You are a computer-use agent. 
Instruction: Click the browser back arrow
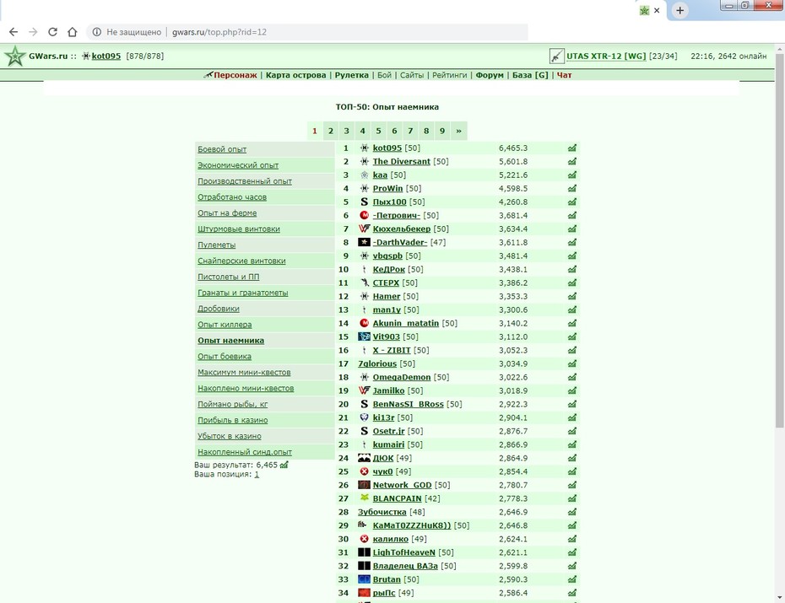14,32
